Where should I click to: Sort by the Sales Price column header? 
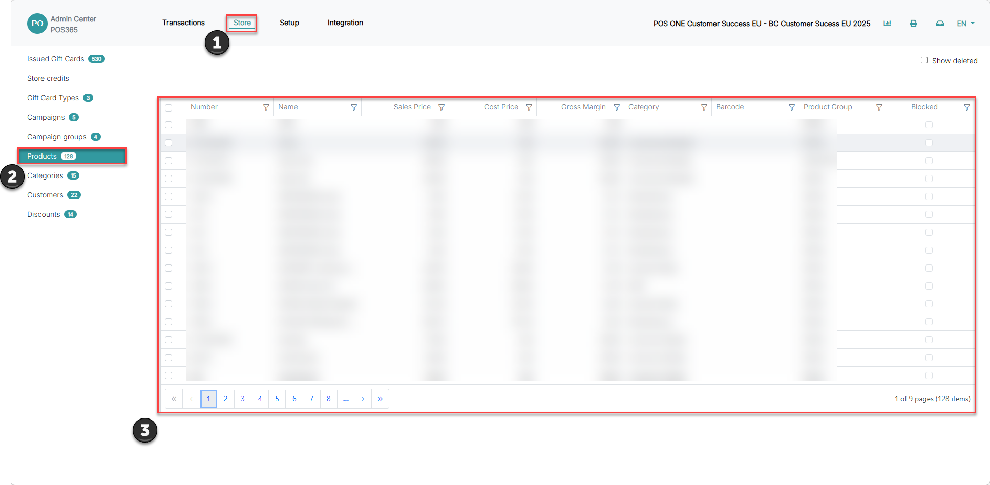coord(412,107)
